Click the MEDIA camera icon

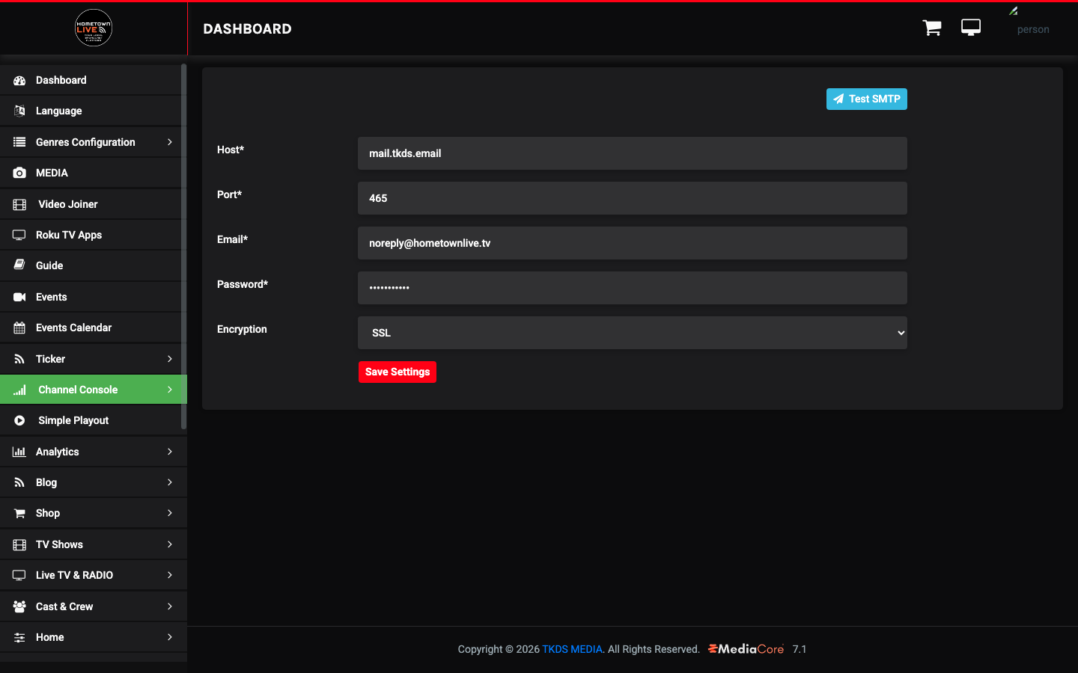click(19, 173)
